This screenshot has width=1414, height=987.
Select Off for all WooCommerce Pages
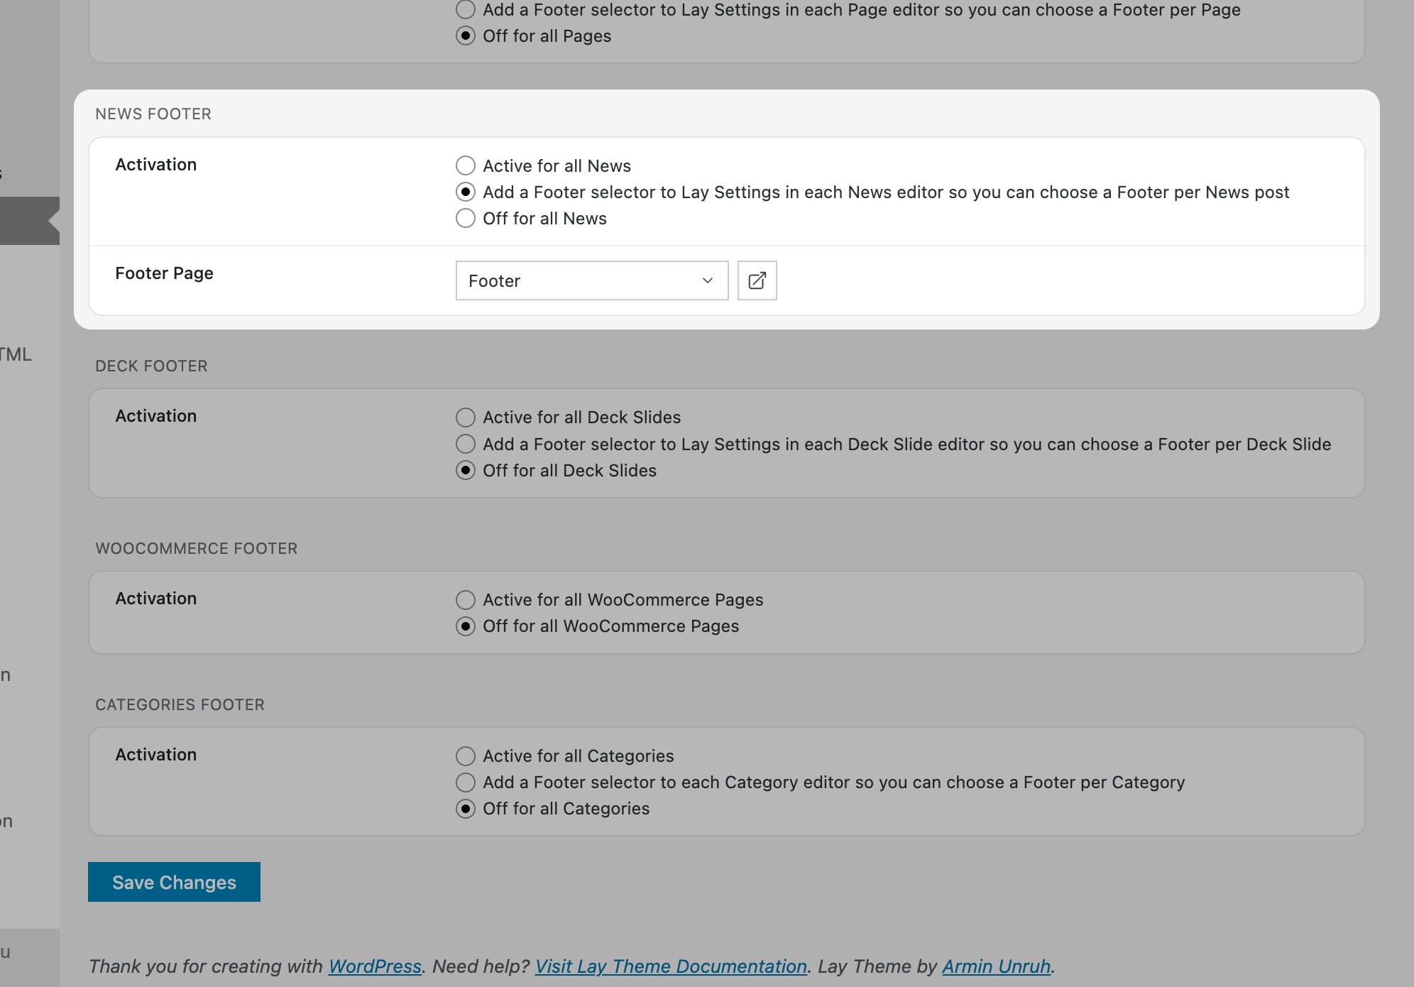[x=466, y=626]
